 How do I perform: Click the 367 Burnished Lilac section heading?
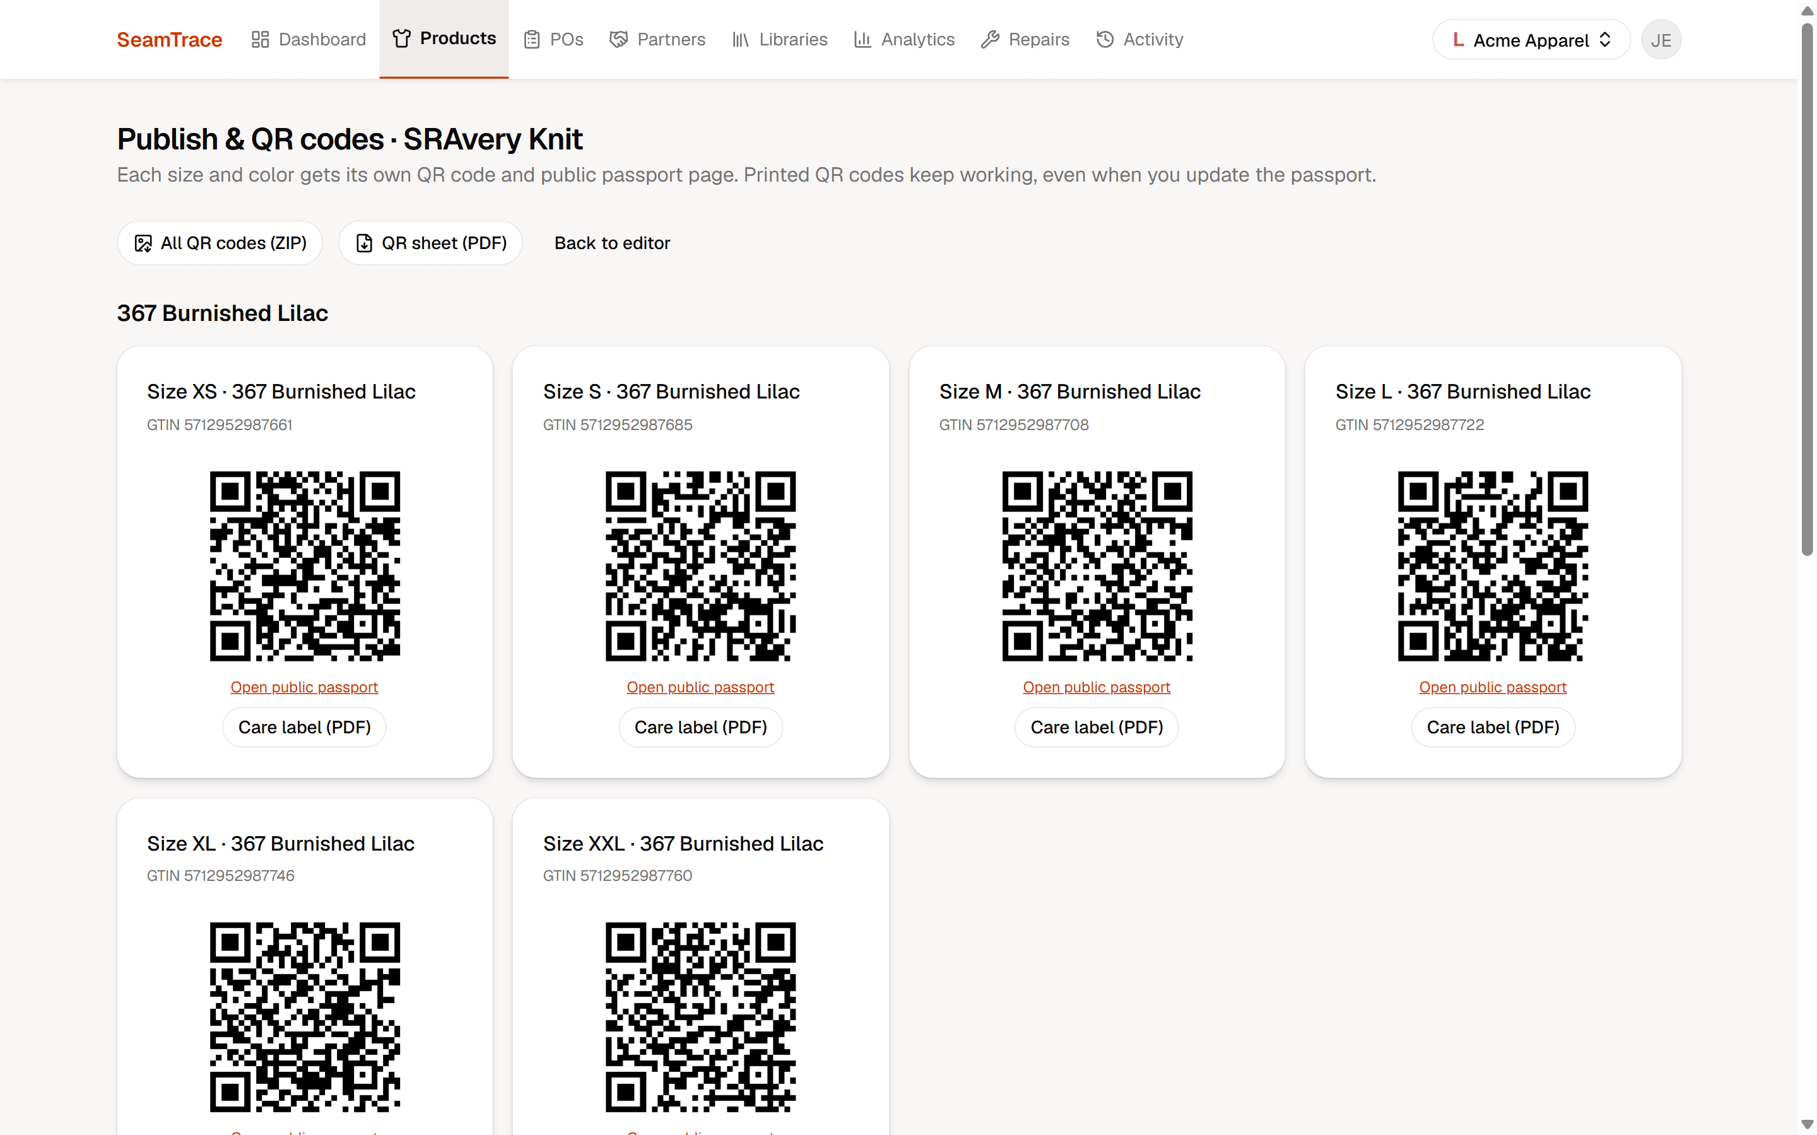pos(222,313)
